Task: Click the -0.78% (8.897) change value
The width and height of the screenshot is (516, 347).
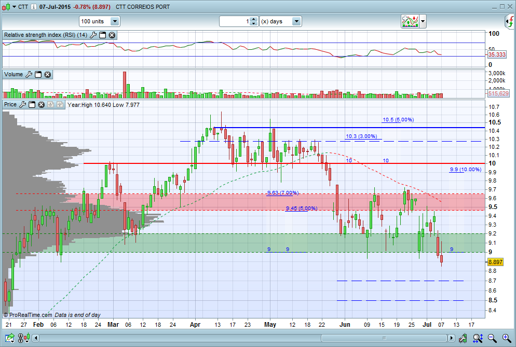Action: click(92, 7)
